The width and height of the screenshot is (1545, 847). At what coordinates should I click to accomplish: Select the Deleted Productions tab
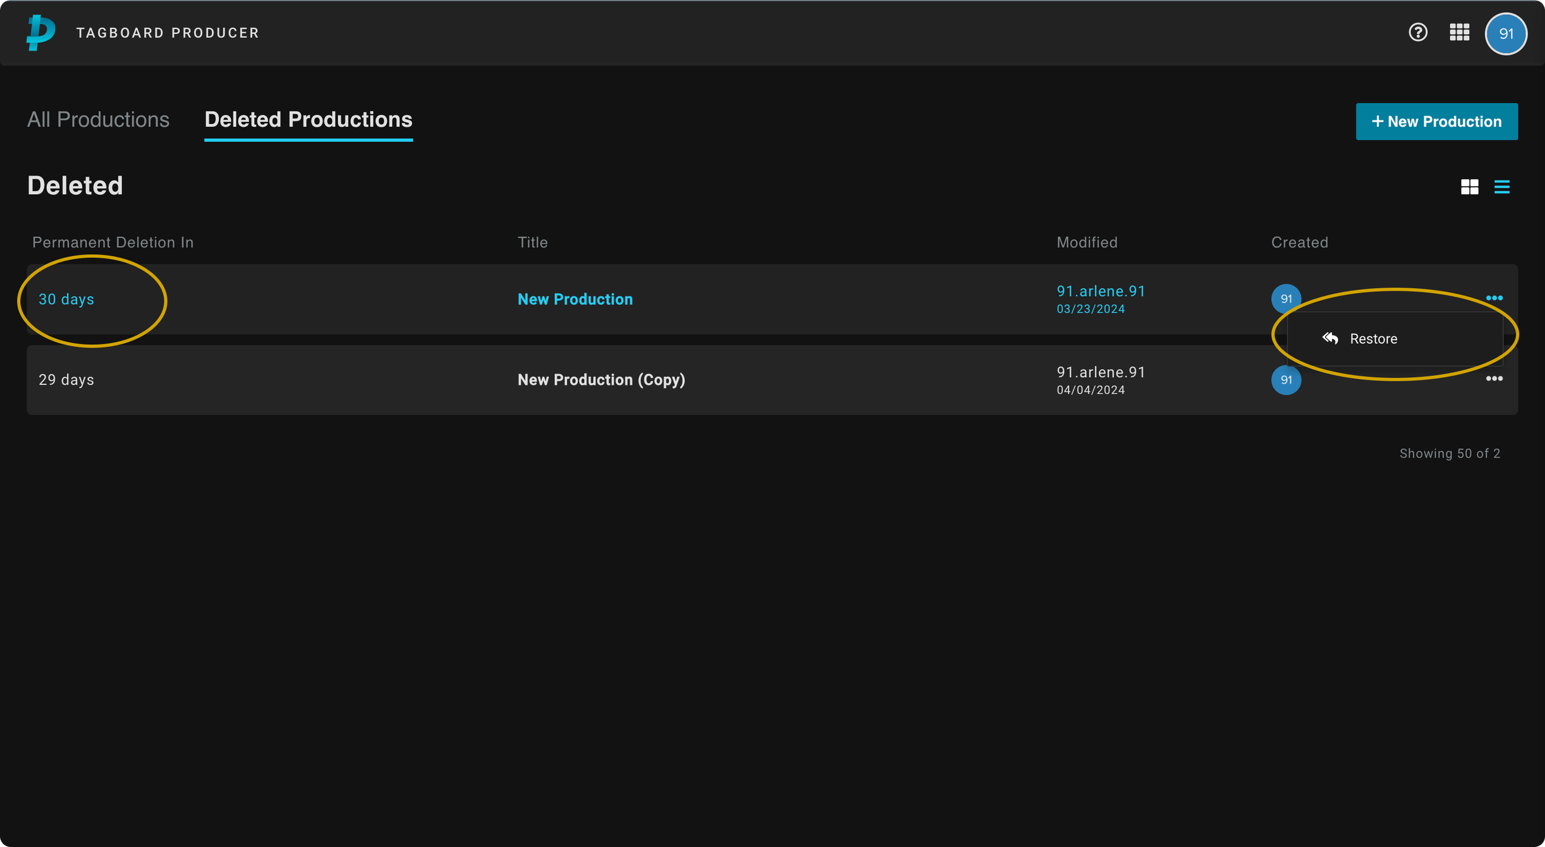click(x=308, y=119)
